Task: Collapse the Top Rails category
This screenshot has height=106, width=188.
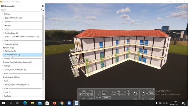Action: 3,96
